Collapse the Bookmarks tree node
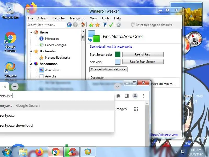This screenshot has width=209, height=157. pyautogui.click(x=31, y=51)
